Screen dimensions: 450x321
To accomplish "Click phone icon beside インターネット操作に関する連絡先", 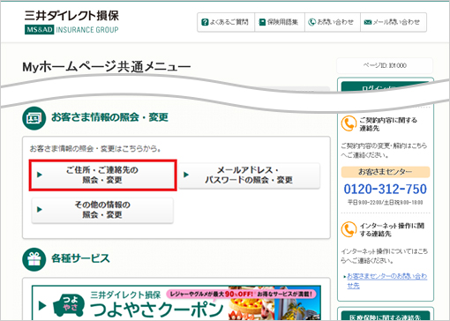I will click(349, 229).
